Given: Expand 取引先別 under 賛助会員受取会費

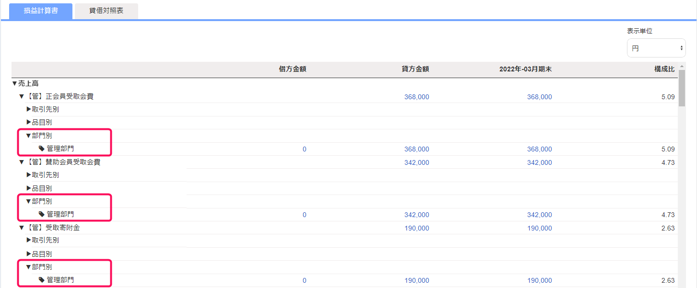Looking at the screenshot, I should pyautogui.click(x=29, y=175).
